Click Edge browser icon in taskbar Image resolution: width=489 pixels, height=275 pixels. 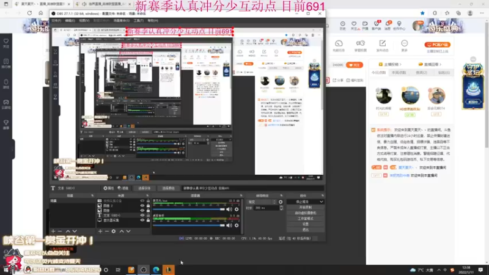click(x=156, y=269)
